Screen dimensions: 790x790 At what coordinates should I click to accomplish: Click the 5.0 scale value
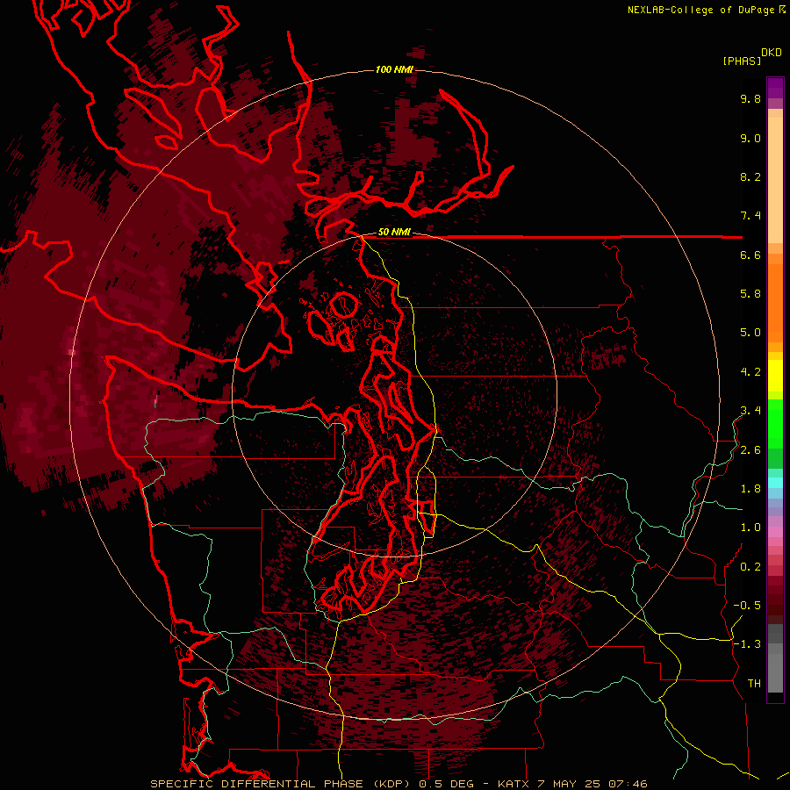750,333
